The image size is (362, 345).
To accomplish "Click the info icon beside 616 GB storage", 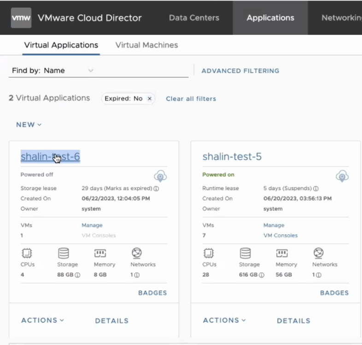I will click(262, 275).
